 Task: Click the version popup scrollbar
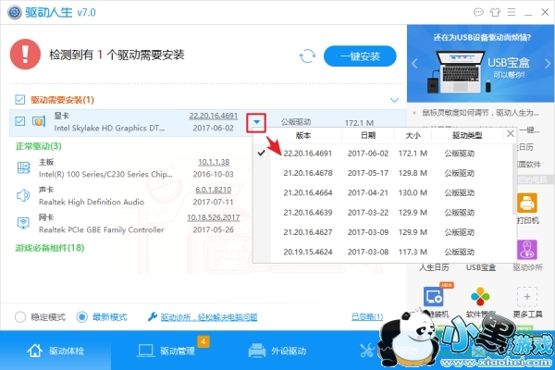click(514, 179)
